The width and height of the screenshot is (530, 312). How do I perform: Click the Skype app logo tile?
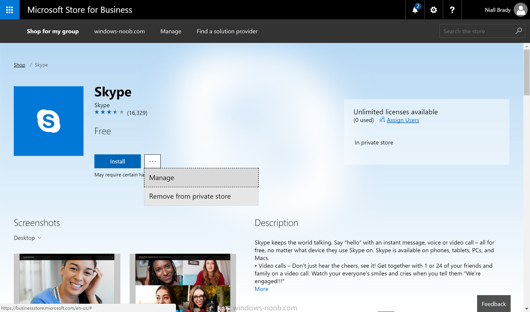click(x=49, y=121)
